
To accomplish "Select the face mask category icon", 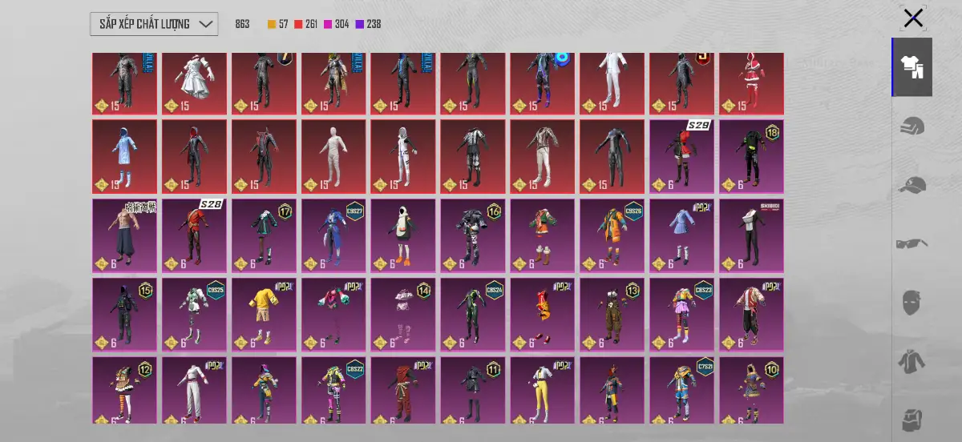I will pos(912,303).
